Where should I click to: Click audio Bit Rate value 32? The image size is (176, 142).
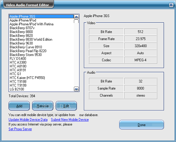pos(140,81)
